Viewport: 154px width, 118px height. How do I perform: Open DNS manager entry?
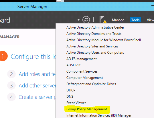point(70,97)
